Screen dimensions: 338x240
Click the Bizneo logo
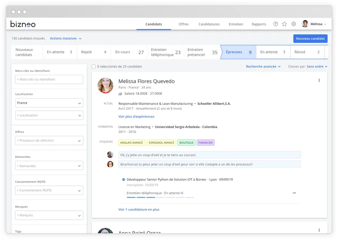(23, 24)
